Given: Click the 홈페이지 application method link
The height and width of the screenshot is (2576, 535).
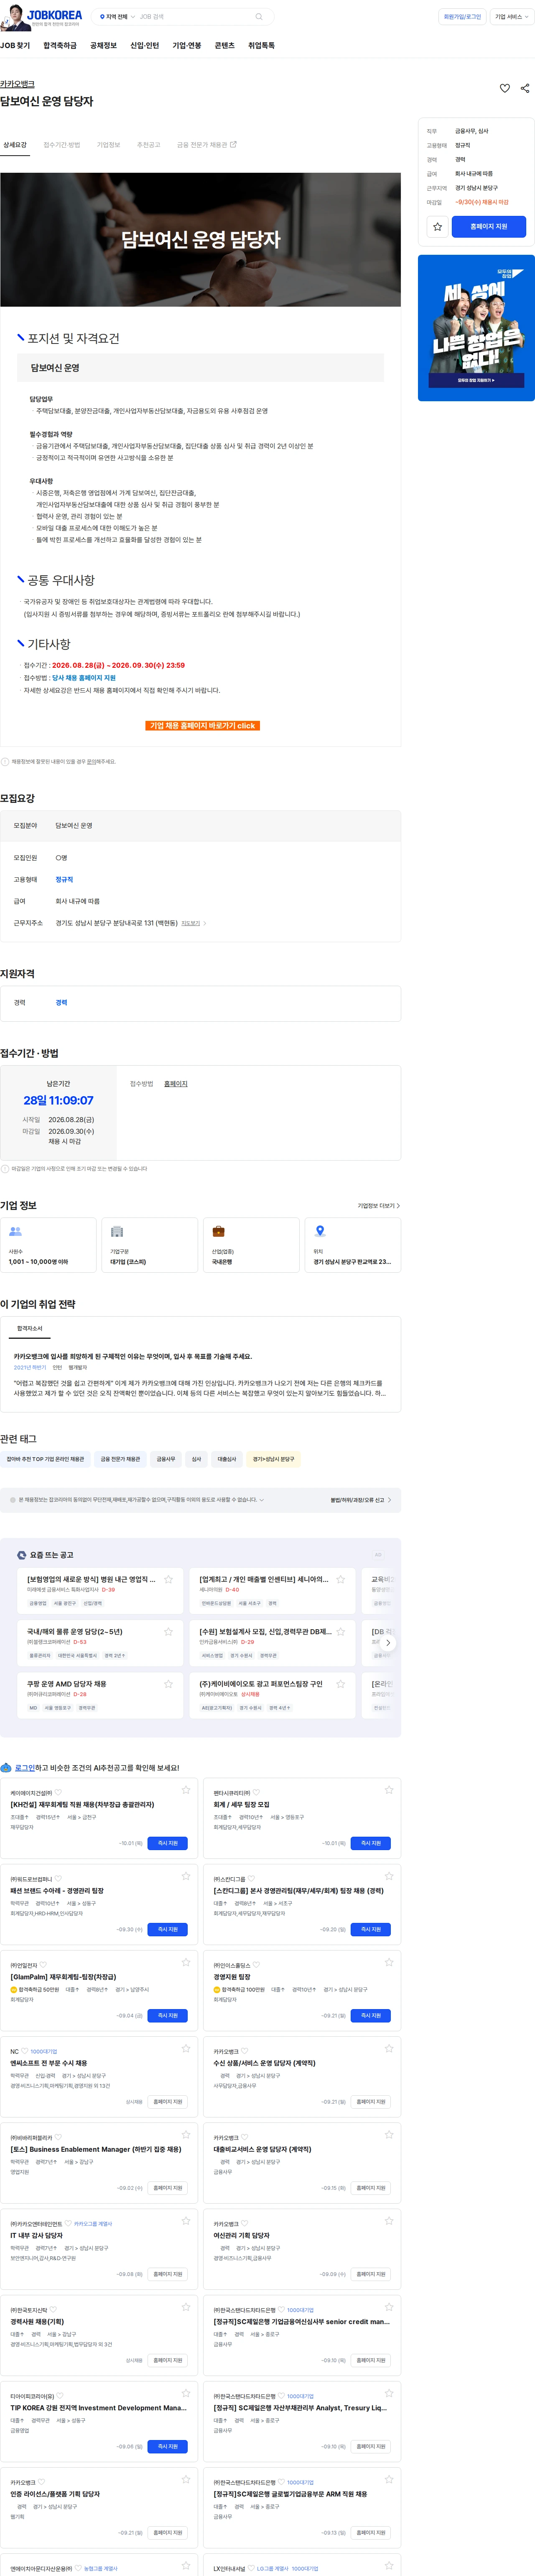Looking at the screenshot, I should tap(176, 1084).
